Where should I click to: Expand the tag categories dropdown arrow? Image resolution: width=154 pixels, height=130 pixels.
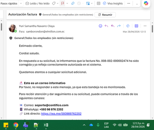[x=58, y=3]
